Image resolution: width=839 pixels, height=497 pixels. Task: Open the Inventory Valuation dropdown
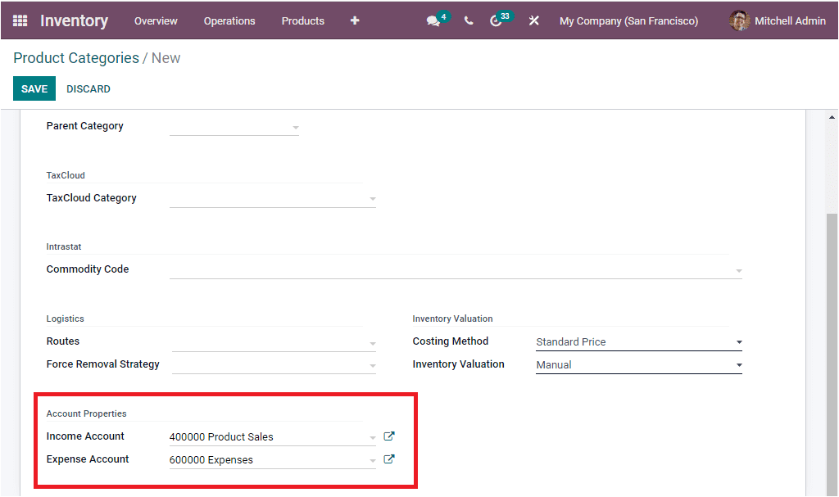pyautogui.click(x=737, y=364)
